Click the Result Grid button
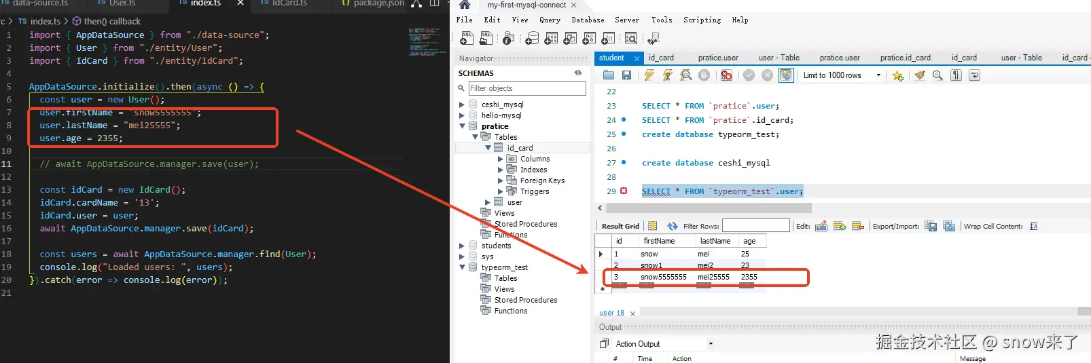Screen dimensions: 1091x363 pos(620,226)
